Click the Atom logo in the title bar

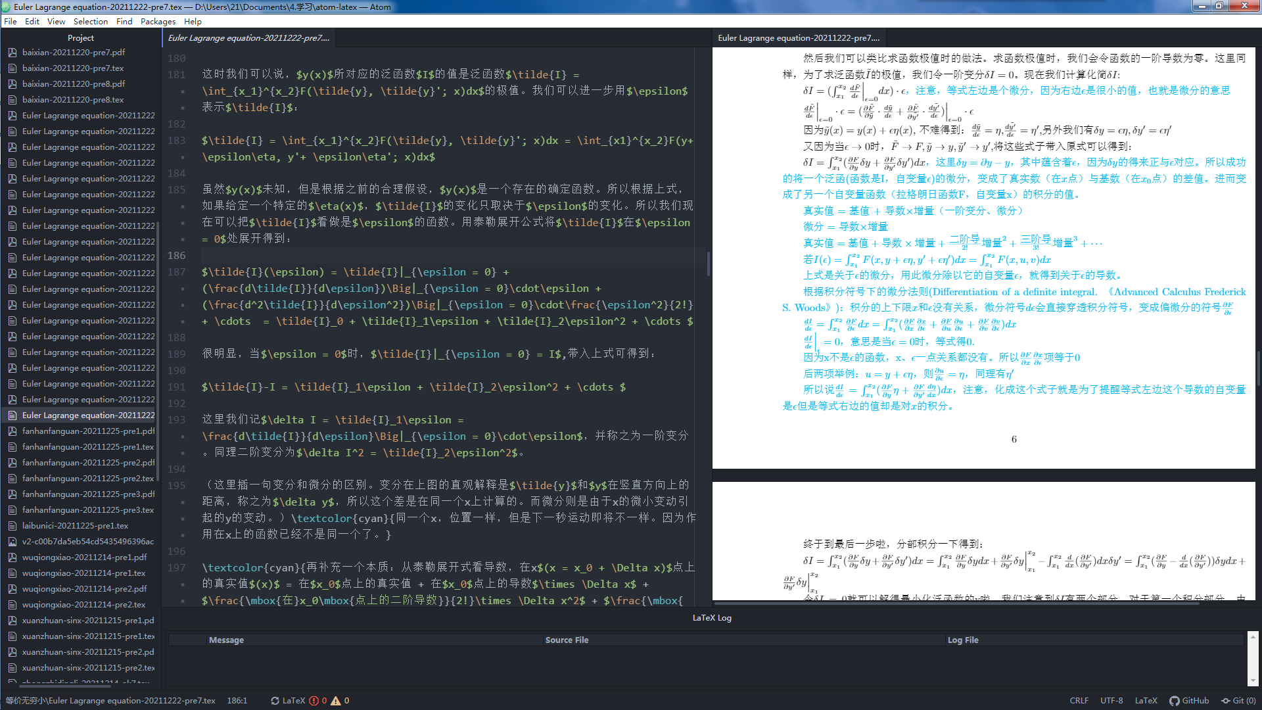pyautogui.click(x=6, y=7)
